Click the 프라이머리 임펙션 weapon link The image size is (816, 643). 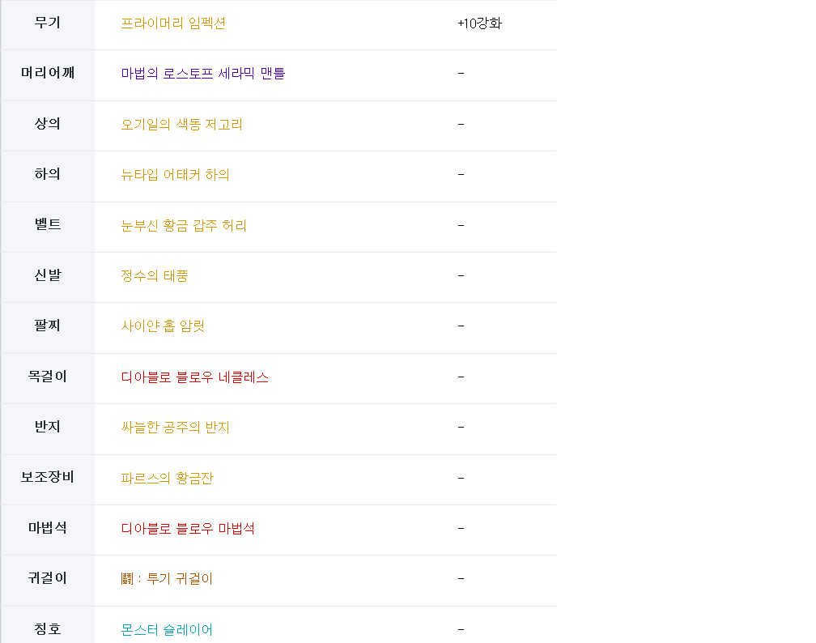coord(173,23)
